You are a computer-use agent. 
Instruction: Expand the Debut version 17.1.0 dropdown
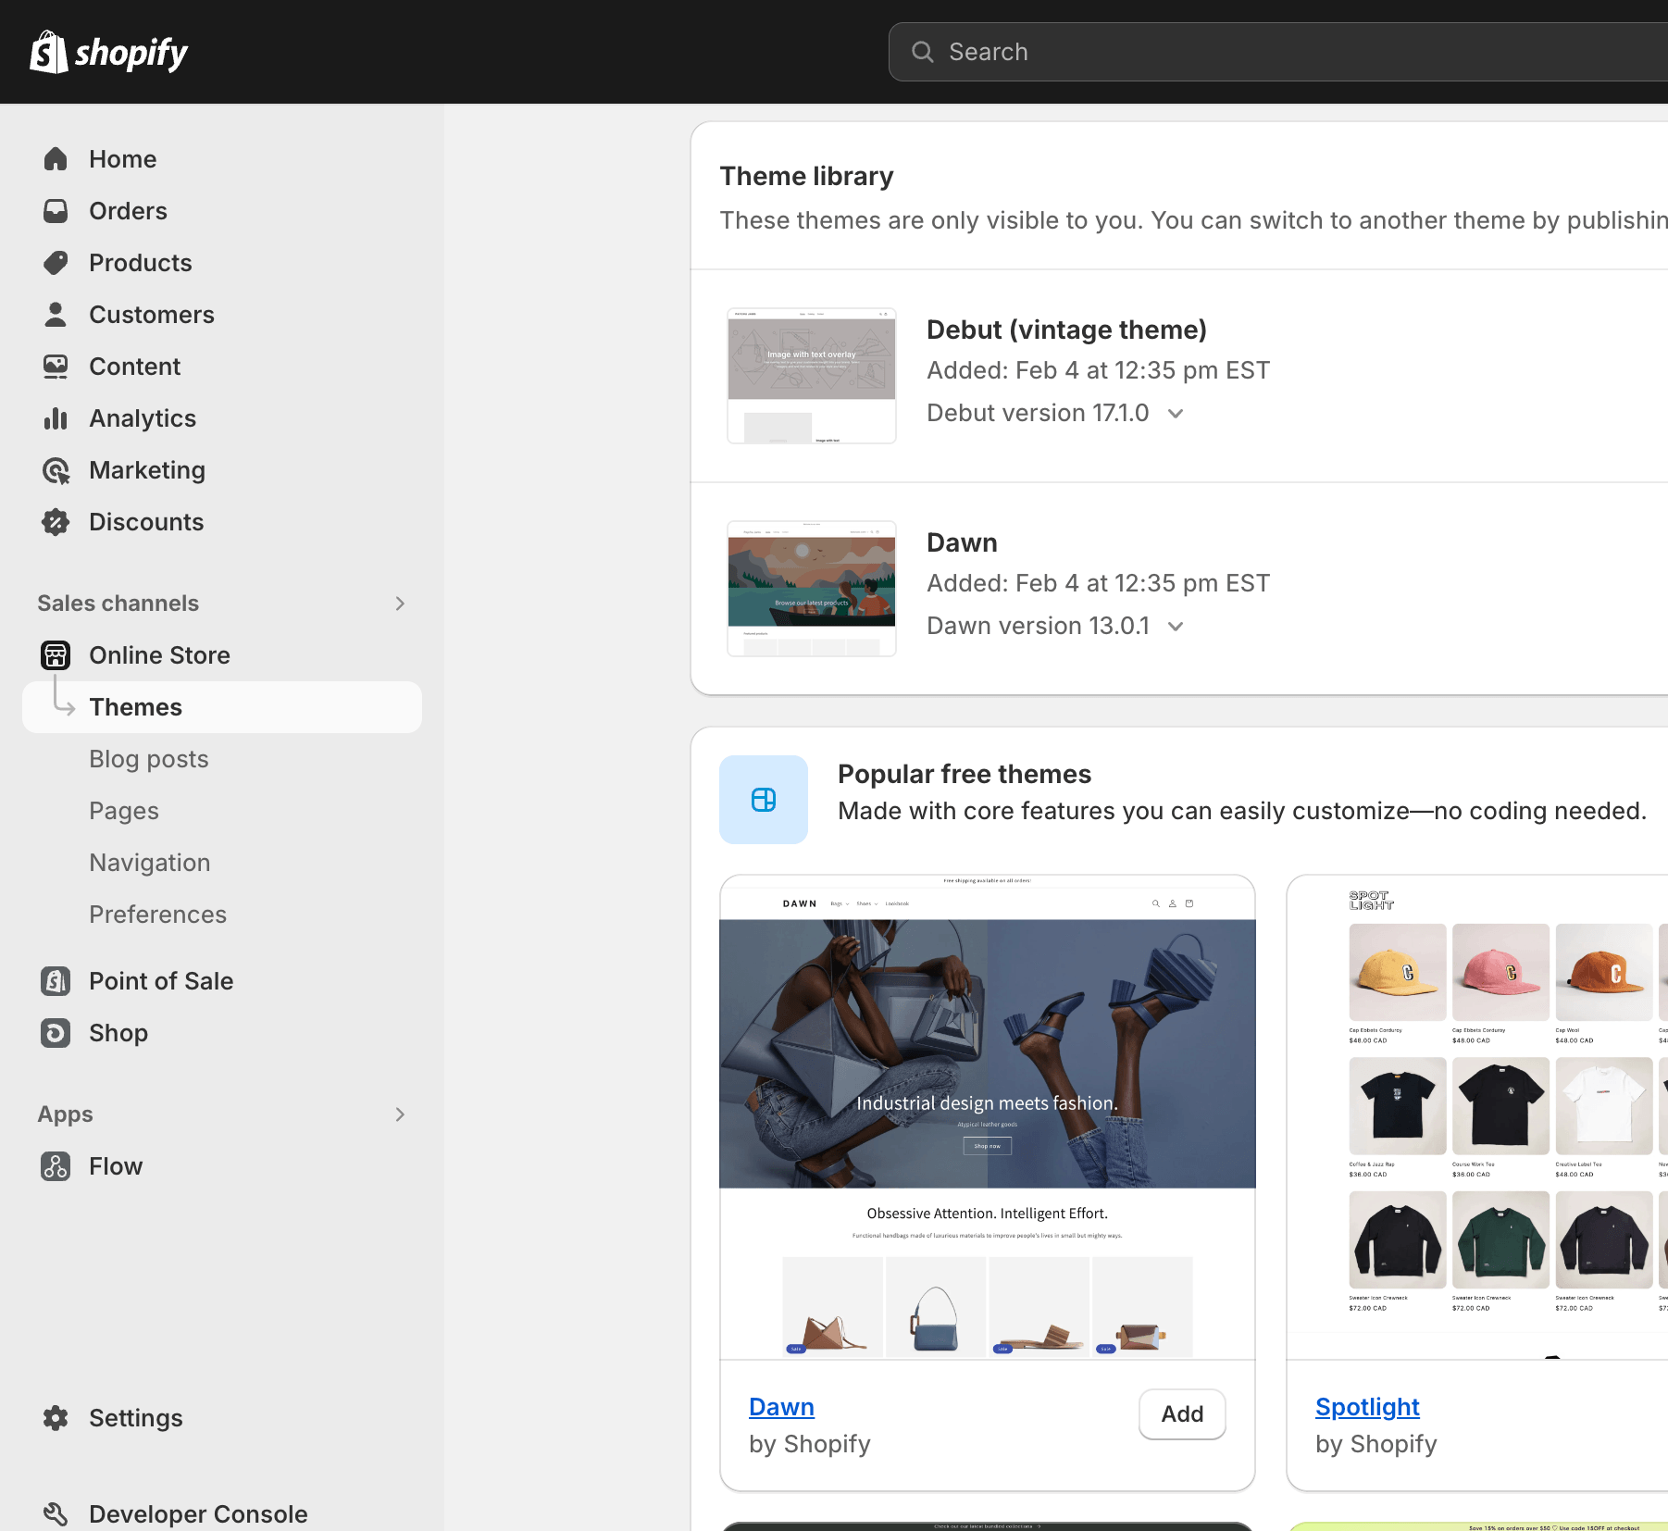tap(1176, 414)
